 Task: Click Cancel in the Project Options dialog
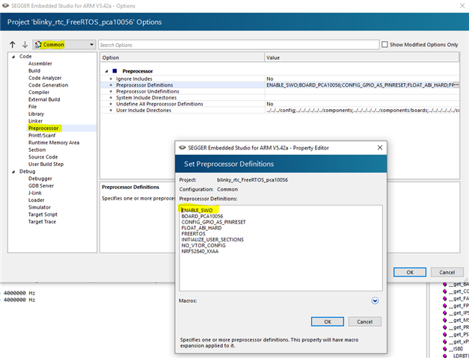[x=447, y=272]
